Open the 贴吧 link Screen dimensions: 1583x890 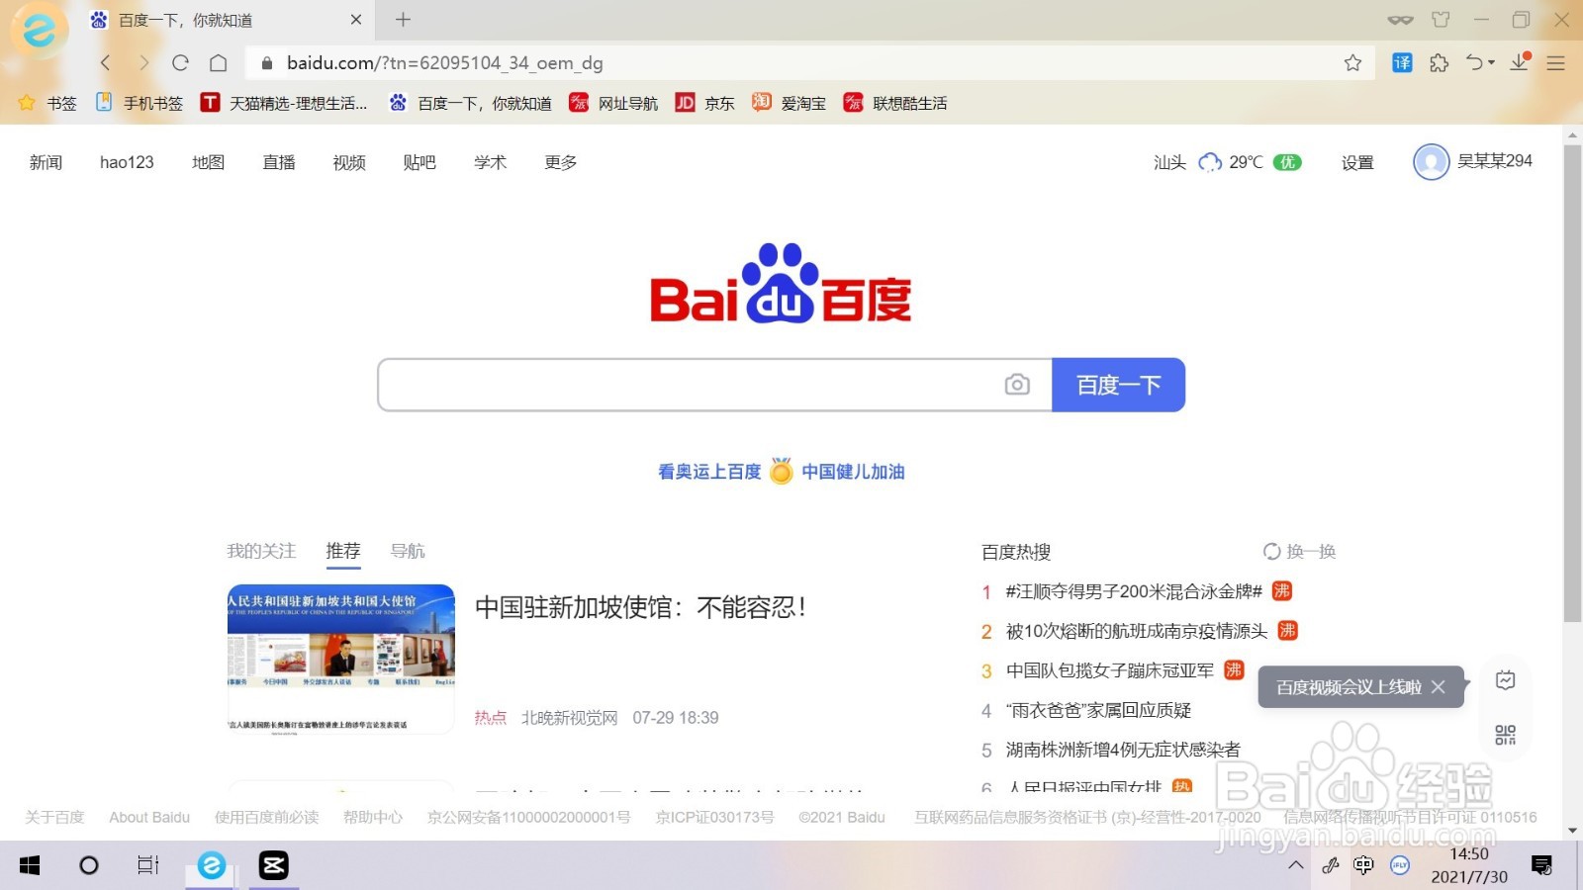(x=419, y=162)
